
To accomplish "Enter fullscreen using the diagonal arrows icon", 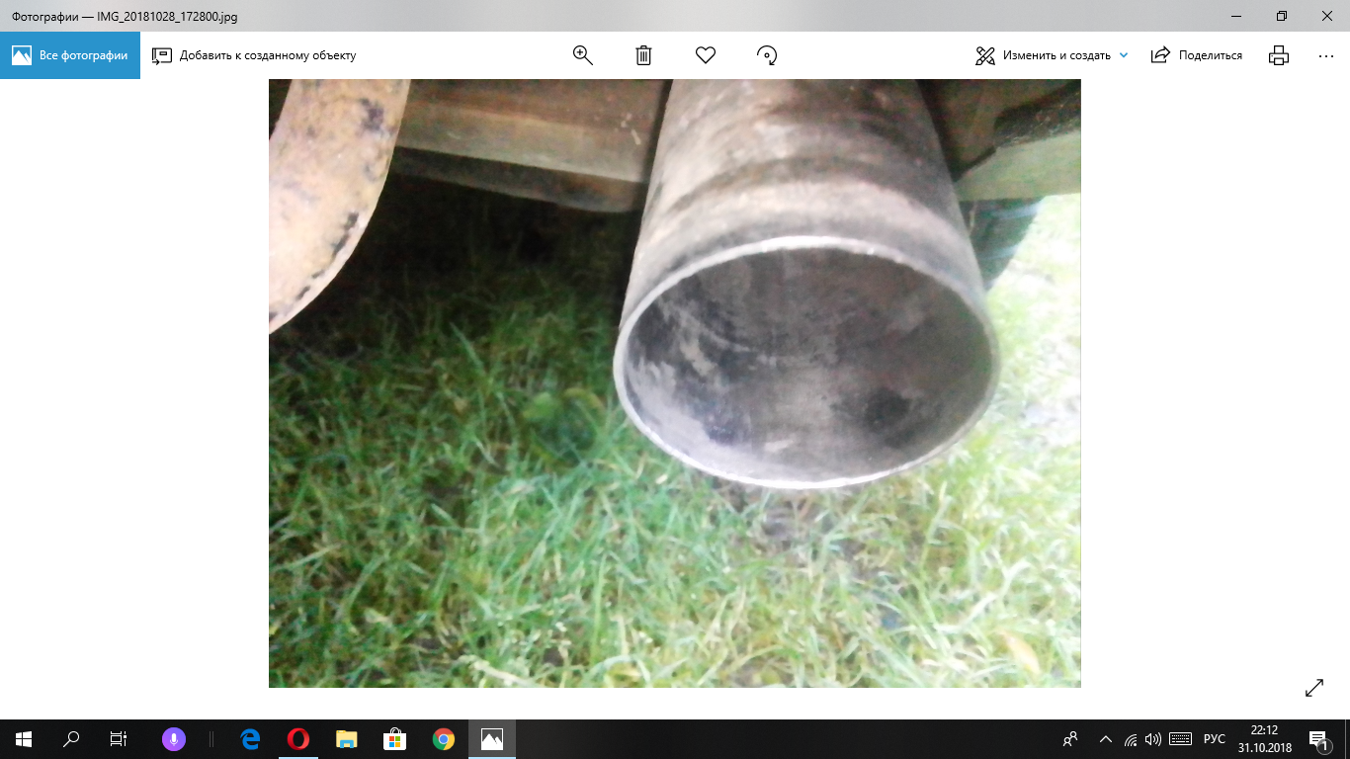I will coord(1314,688).
